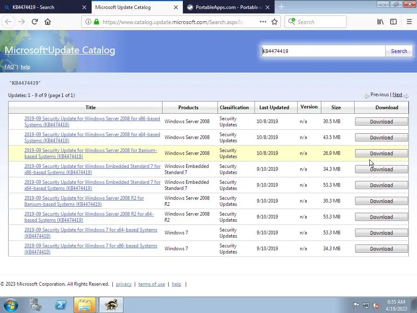Viewport: 417px width, 313px height.
Task: Open Windows 7 x86-based update link
Action: pyautogui.click(x=91, y=249)
